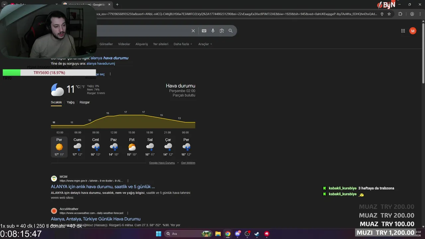Open the Google account avatar M

tap(413, 31)
